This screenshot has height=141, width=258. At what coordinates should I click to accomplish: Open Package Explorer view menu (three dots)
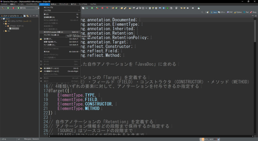click(31, 16)
